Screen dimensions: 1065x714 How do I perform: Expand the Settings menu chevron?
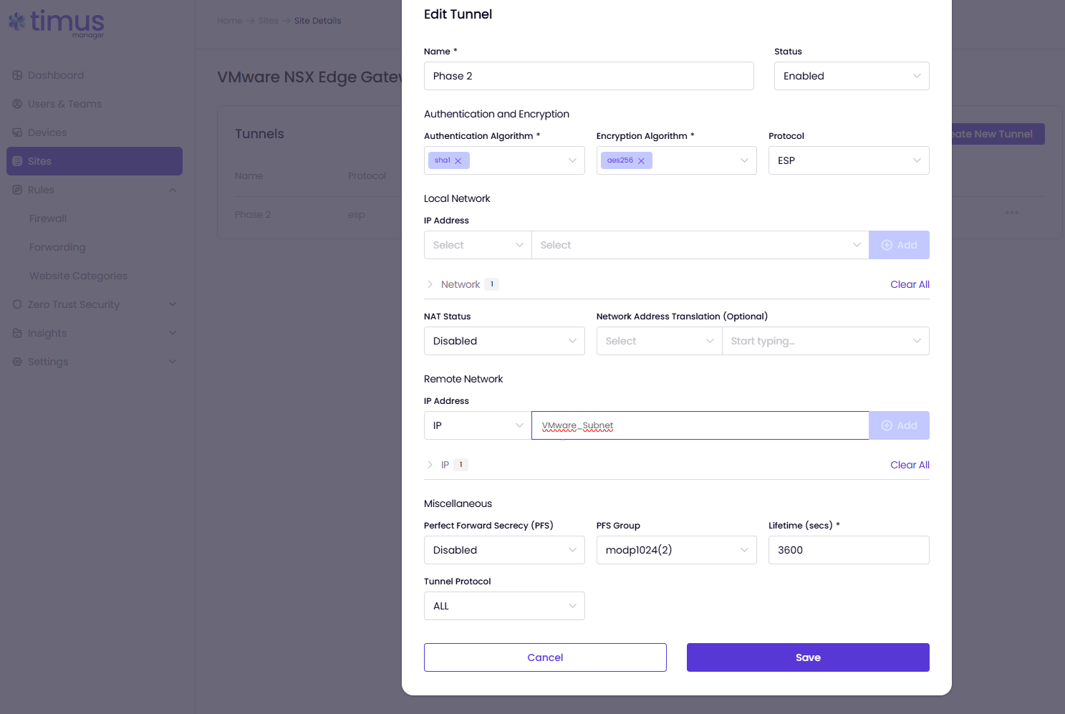coord(173,362)
